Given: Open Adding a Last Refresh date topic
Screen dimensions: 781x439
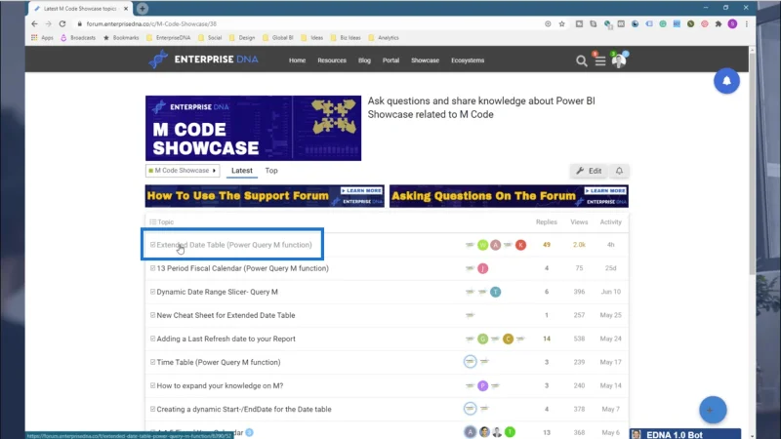Looking at the screenshot, I should pyautogui.click(x=226, y=339).
